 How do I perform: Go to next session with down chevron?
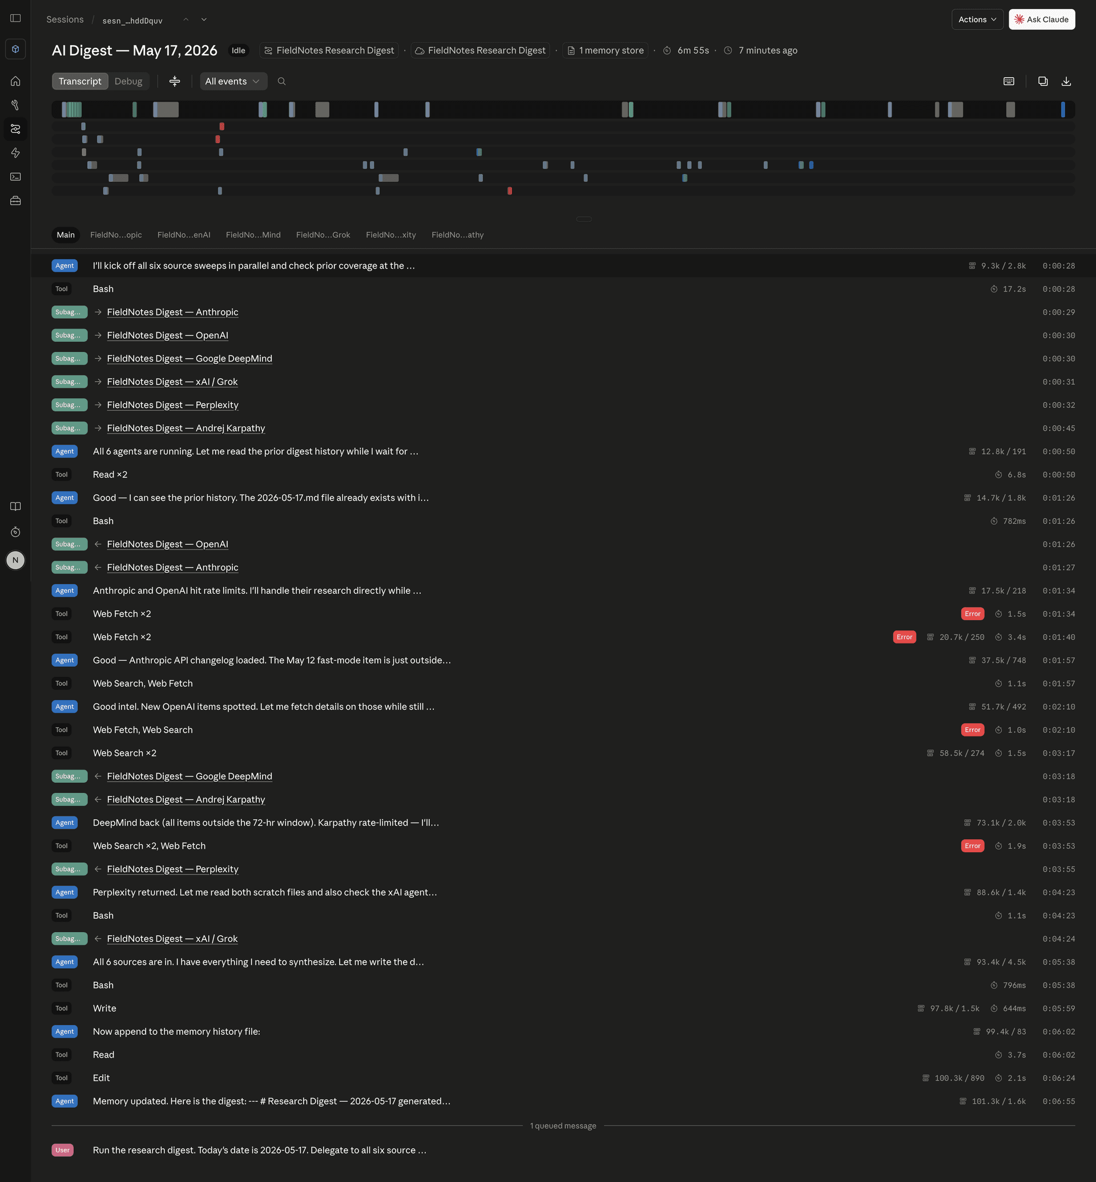[x=204, y=19]
